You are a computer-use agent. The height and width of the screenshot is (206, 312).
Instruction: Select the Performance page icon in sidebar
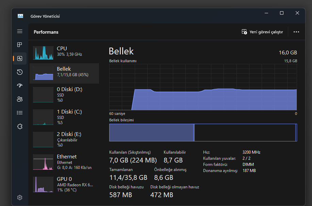20,58
